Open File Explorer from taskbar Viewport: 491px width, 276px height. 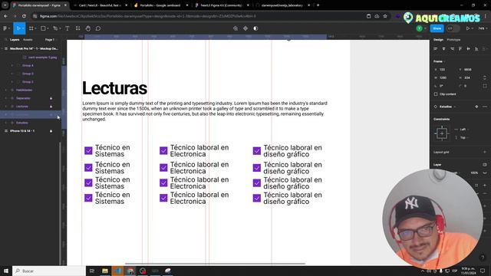pyautogui.click(x=105, y=271)
